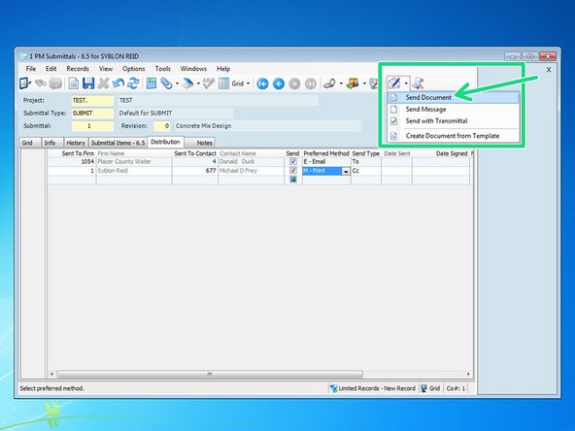Expand the link chain dropdown arrow

[341, 83]
